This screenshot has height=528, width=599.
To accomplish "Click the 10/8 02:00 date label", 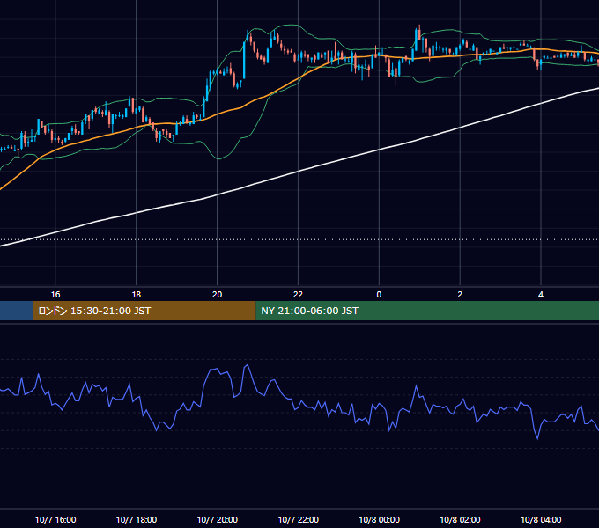I will click(460, 519).
